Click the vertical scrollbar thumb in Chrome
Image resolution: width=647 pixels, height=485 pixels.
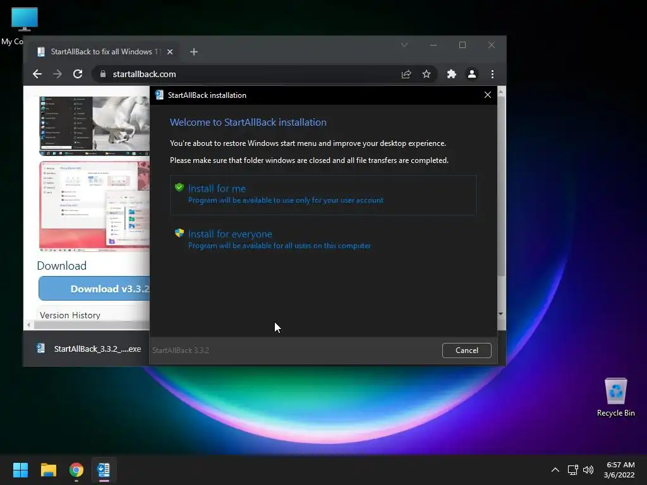[x=501, y=186]
